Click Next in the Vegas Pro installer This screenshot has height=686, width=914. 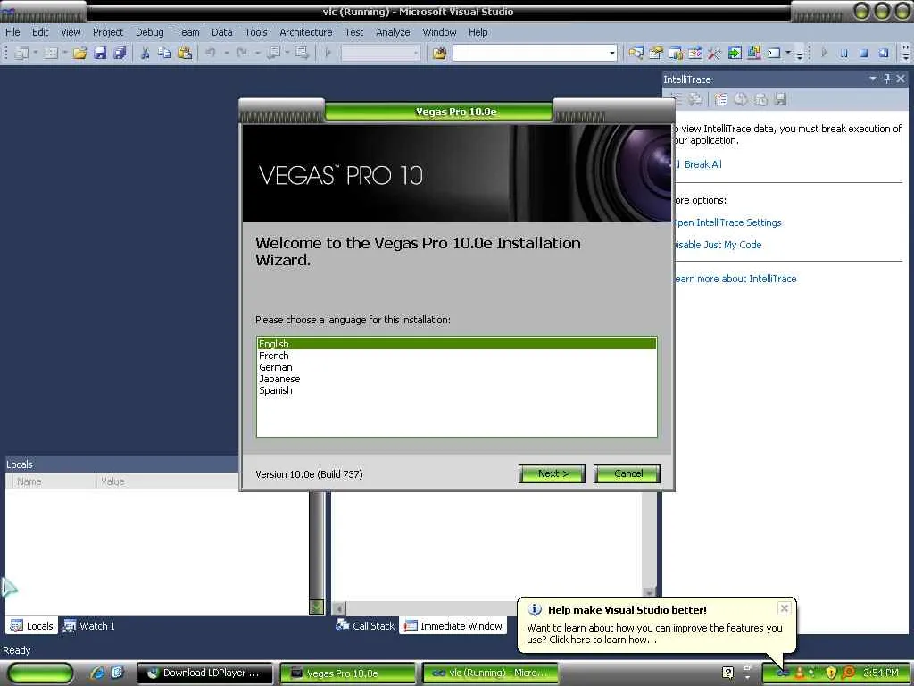coord(552,473)
